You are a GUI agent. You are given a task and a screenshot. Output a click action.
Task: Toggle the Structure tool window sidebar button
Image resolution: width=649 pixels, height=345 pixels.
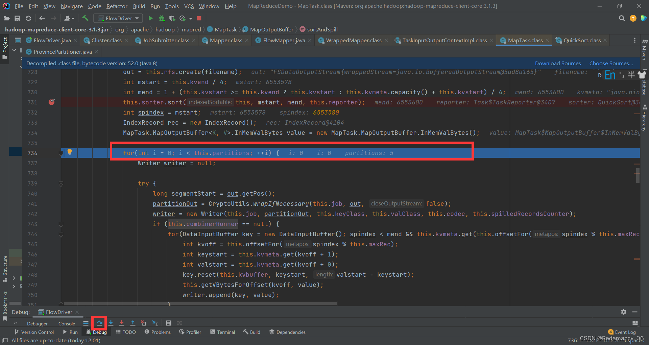click(x=5, y=269)
